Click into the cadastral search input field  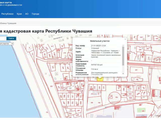point(3,38)
